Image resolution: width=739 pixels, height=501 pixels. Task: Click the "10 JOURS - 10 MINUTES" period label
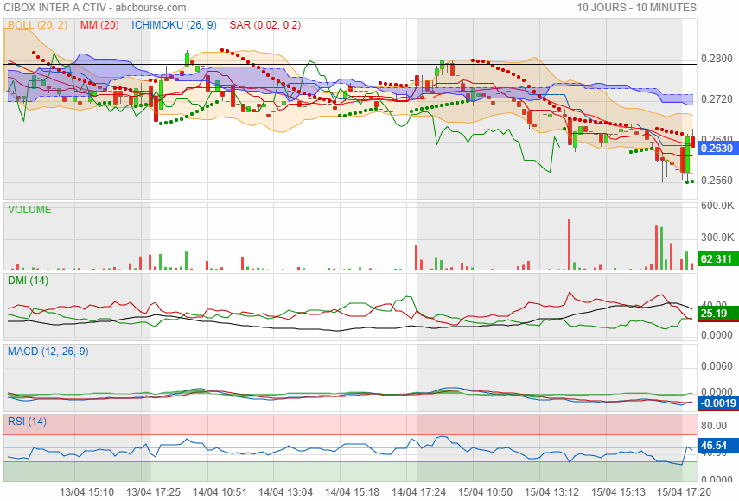point(637,8)
